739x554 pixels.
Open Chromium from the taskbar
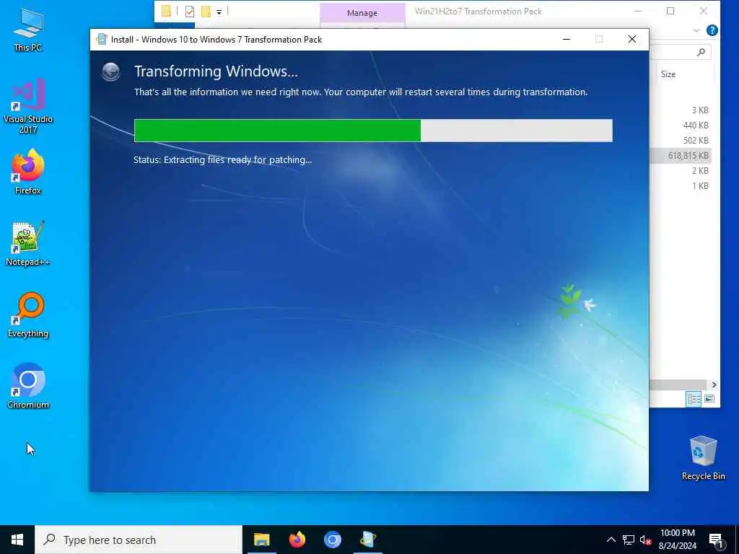332,540
